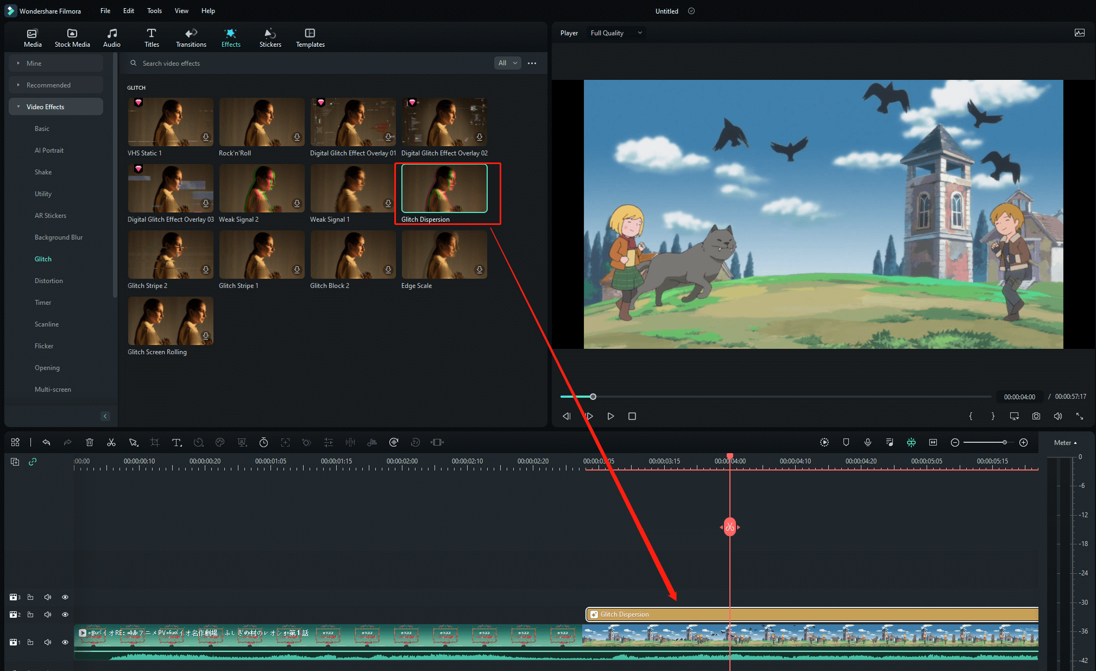The width and height of the screenshot is (1096, 671).
Task: Open the All filter dropdown
Action: tap(507, 63)
